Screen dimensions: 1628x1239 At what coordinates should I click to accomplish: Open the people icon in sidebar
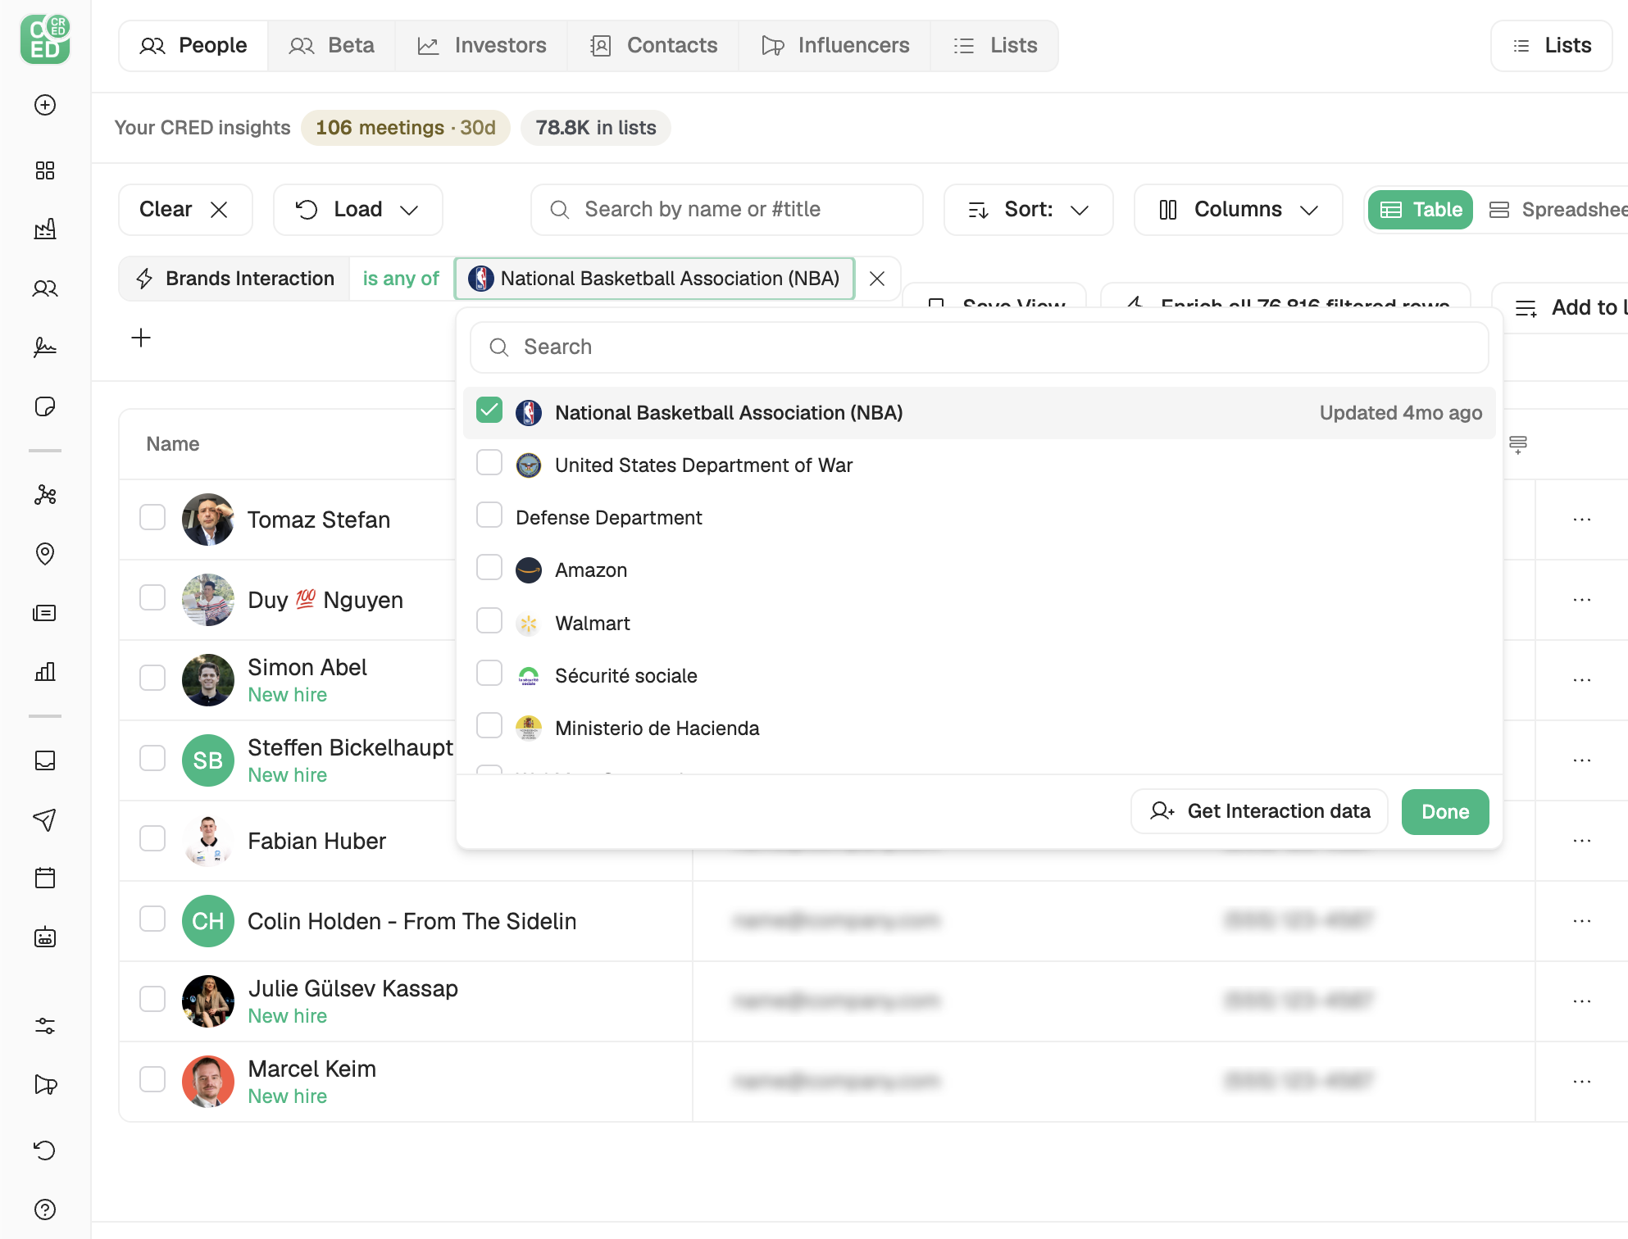(45, 288)
